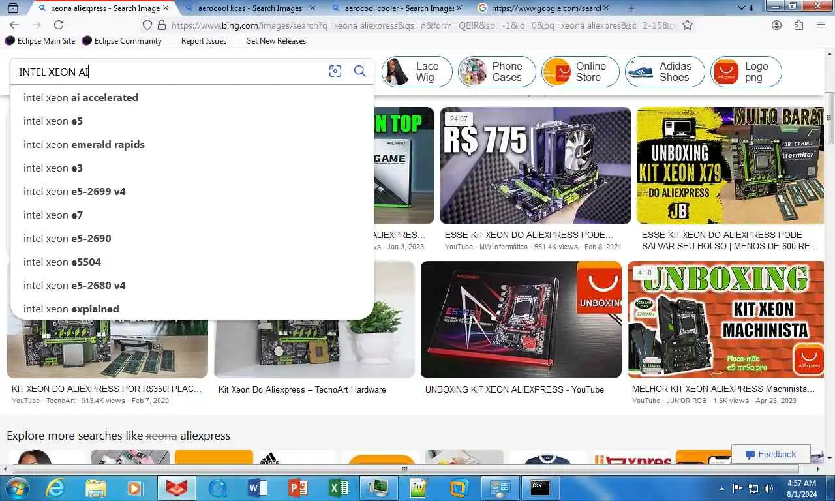Select suggestion intel xeon e5-2690
This screenshot has width=835, height=501.
click(x=192, y=238)
